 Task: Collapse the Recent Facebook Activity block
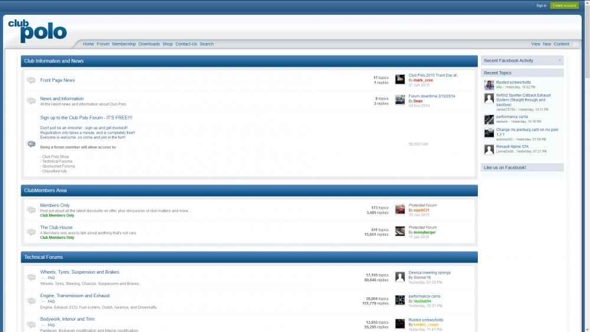[559, 61]
